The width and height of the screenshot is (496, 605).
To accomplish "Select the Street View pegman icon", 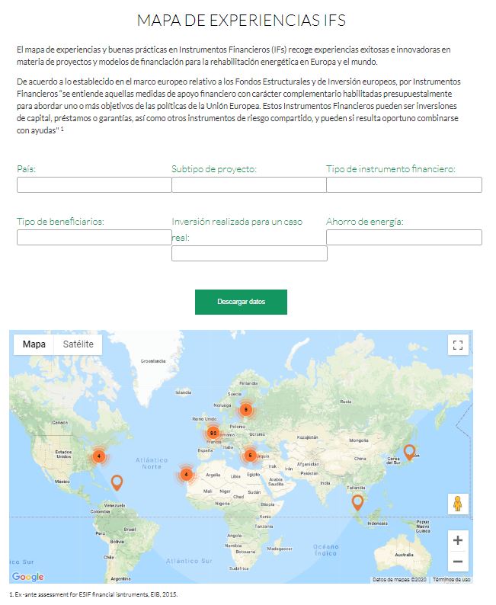I will pos(457,504).
